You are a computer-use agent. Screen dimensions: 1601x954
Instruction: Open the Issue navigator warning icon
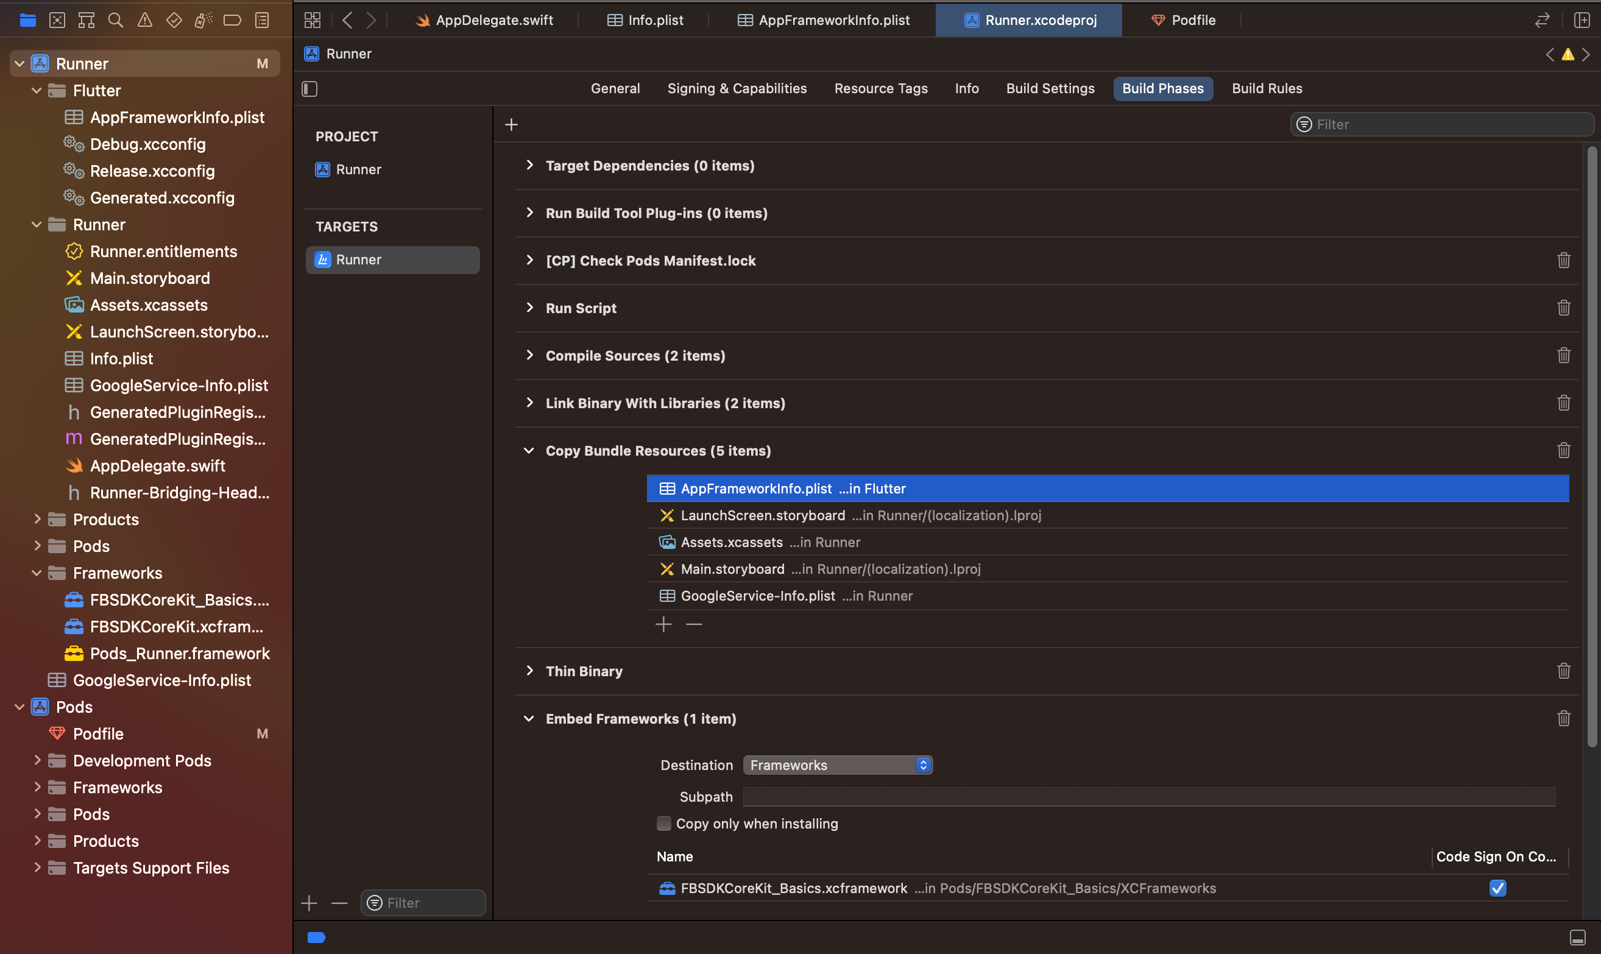[144, 20]
